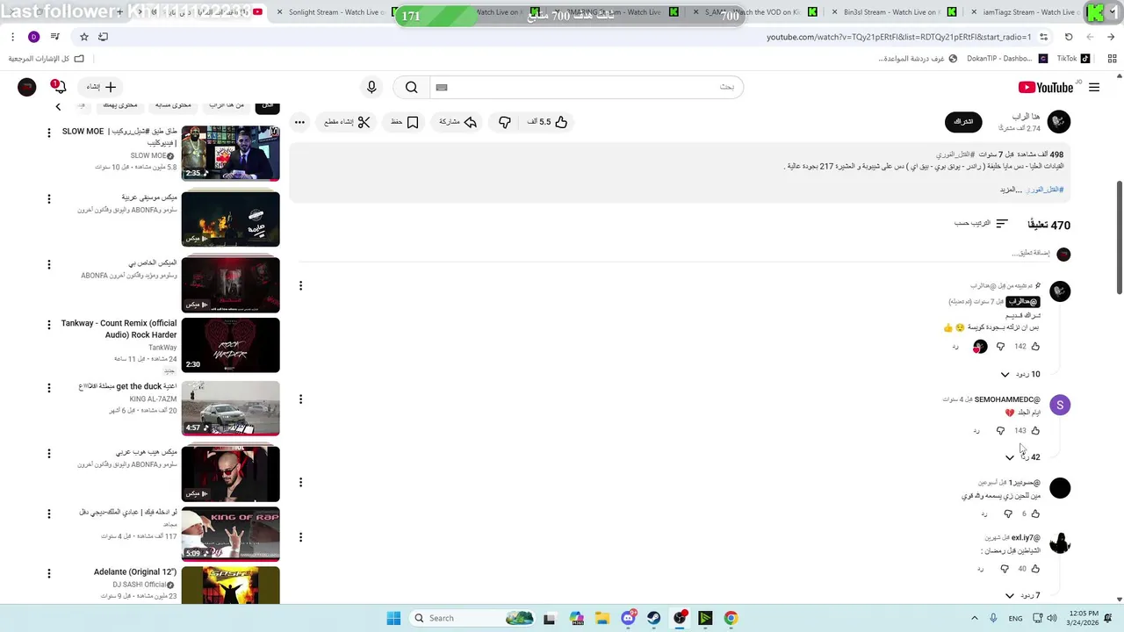Expand the 42 replies thread
This screenshot has width=1124, height=632.
tap(1022, 457)
